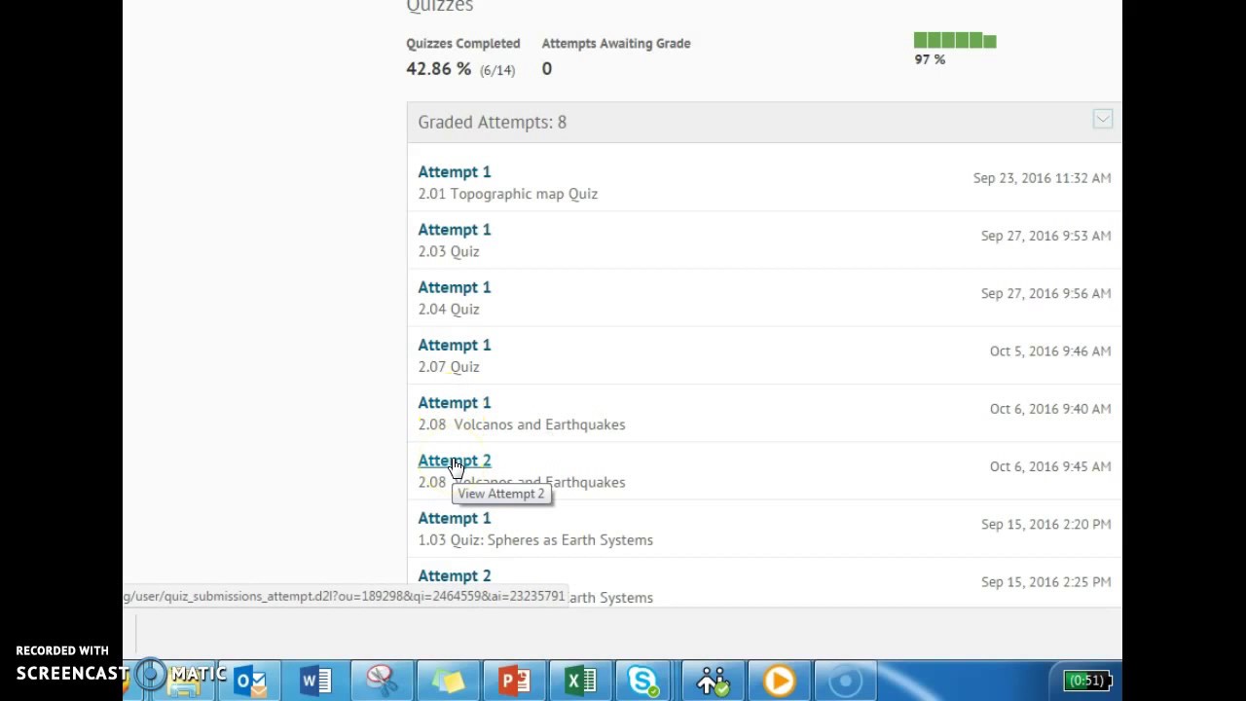Open Outlook from the taskbar
1246x701 pixels.
250,680
